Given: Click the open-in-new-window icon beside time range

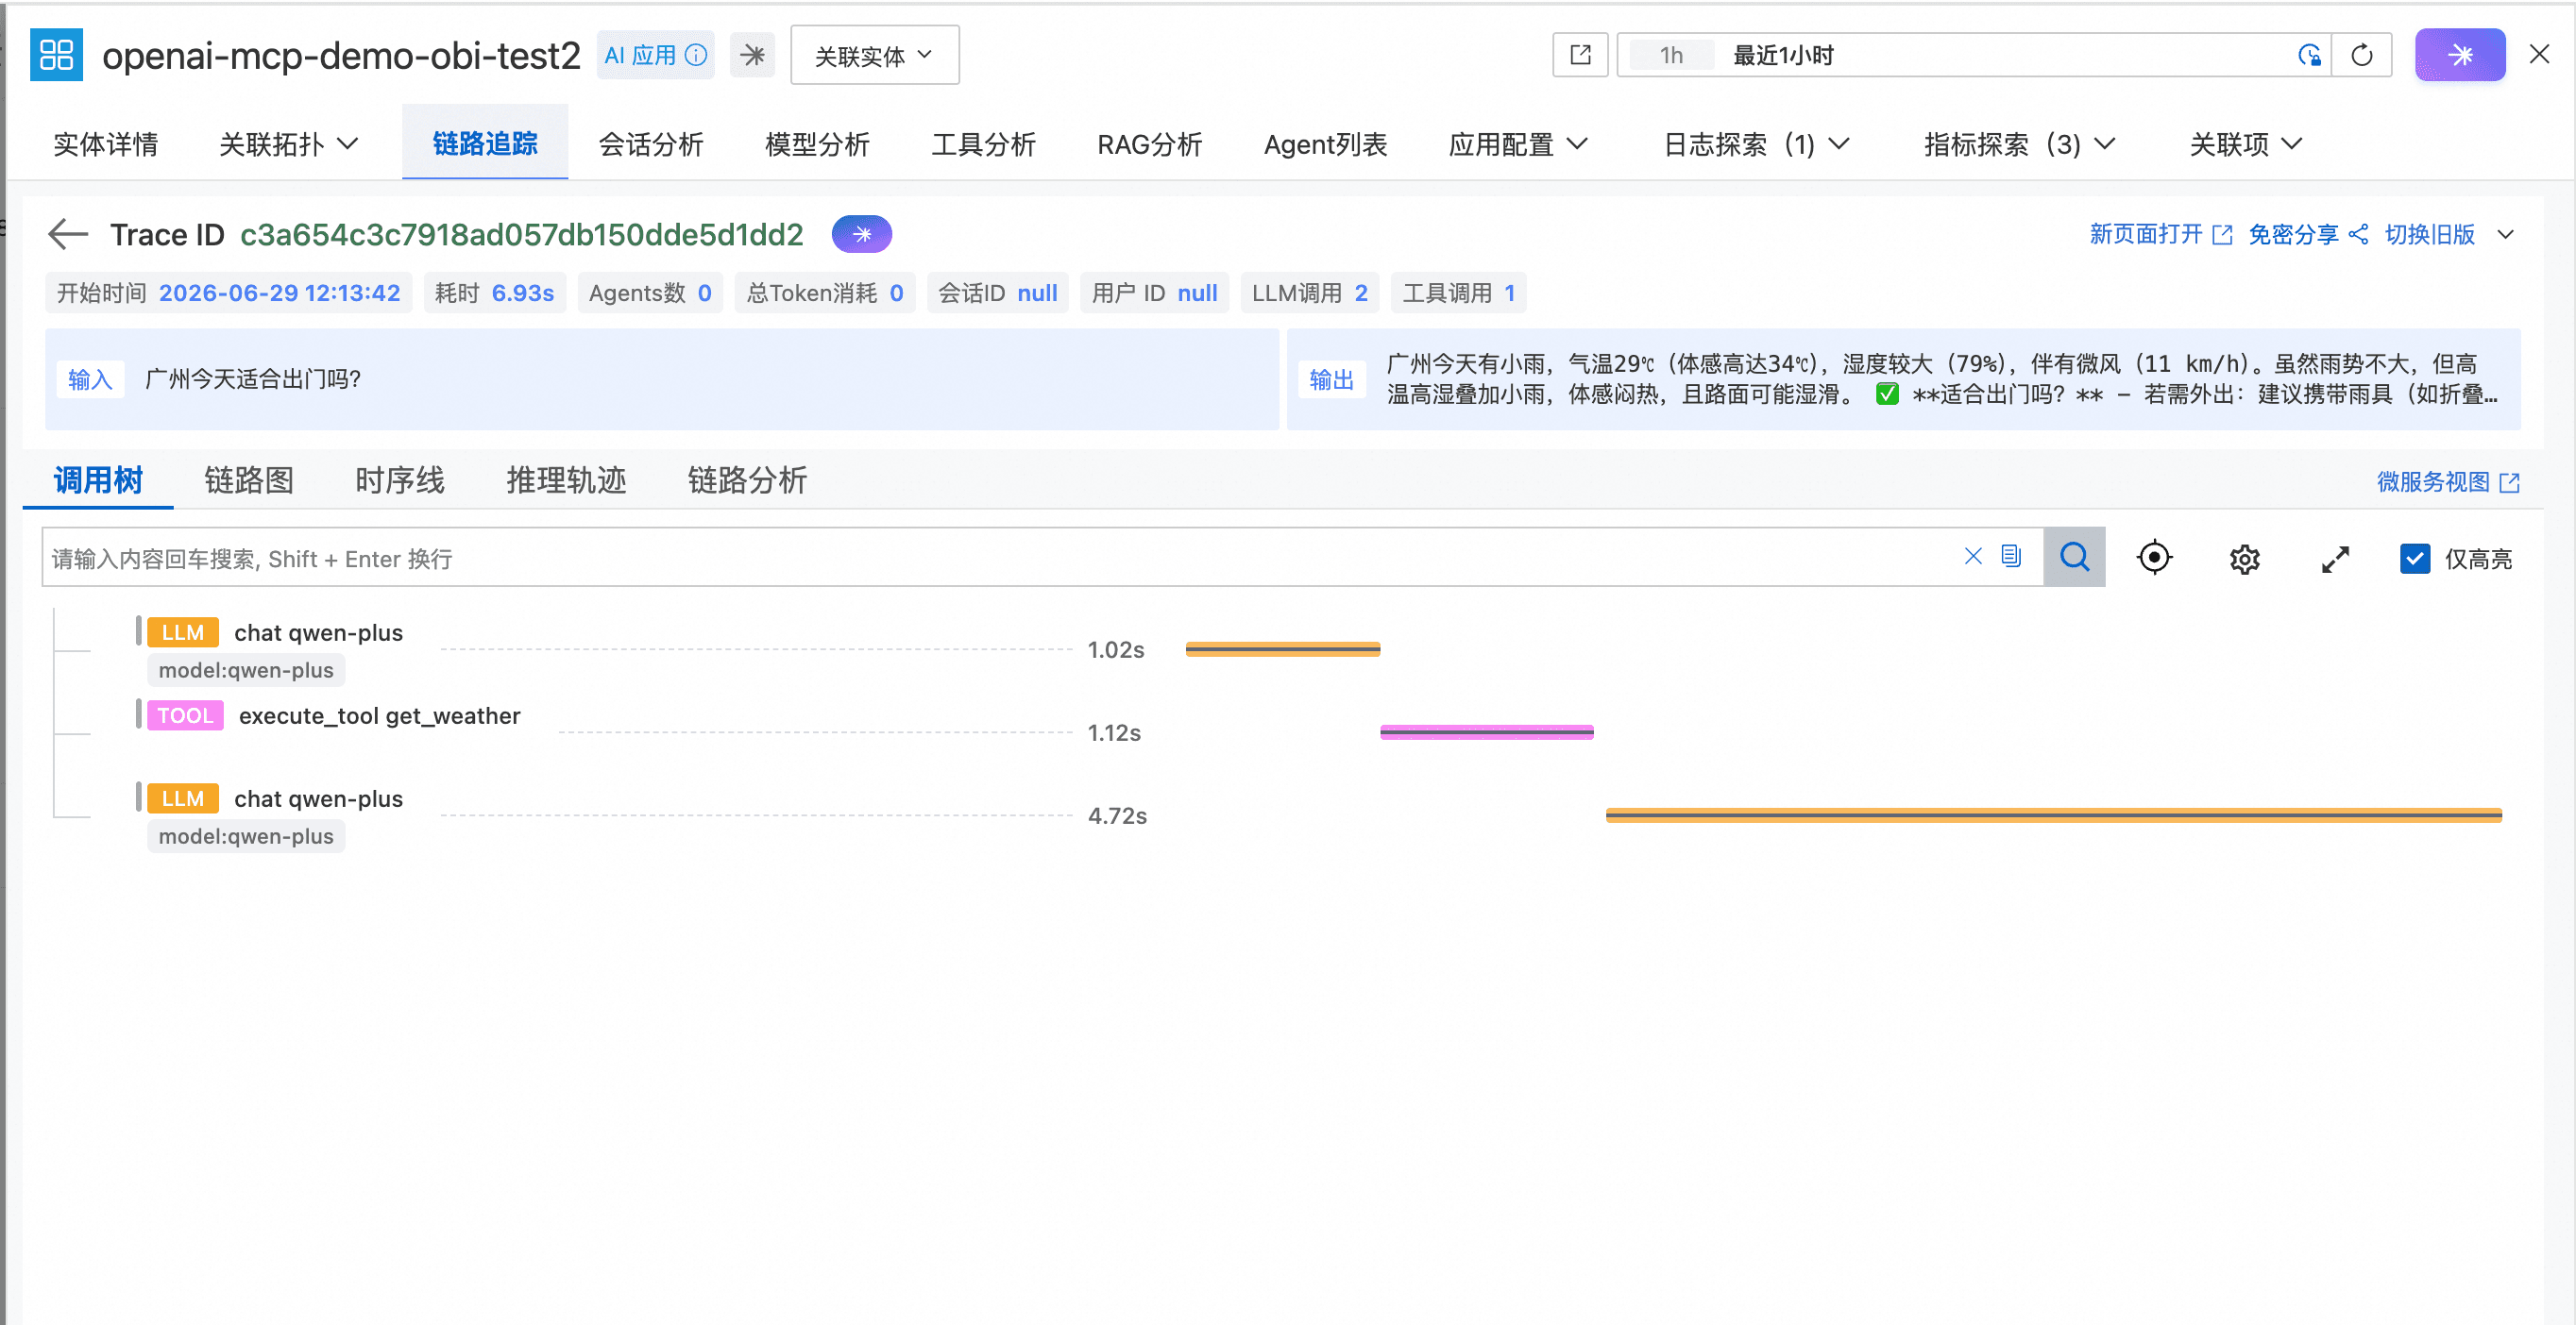Looking at the screenshot, I should click(1580, 55).
